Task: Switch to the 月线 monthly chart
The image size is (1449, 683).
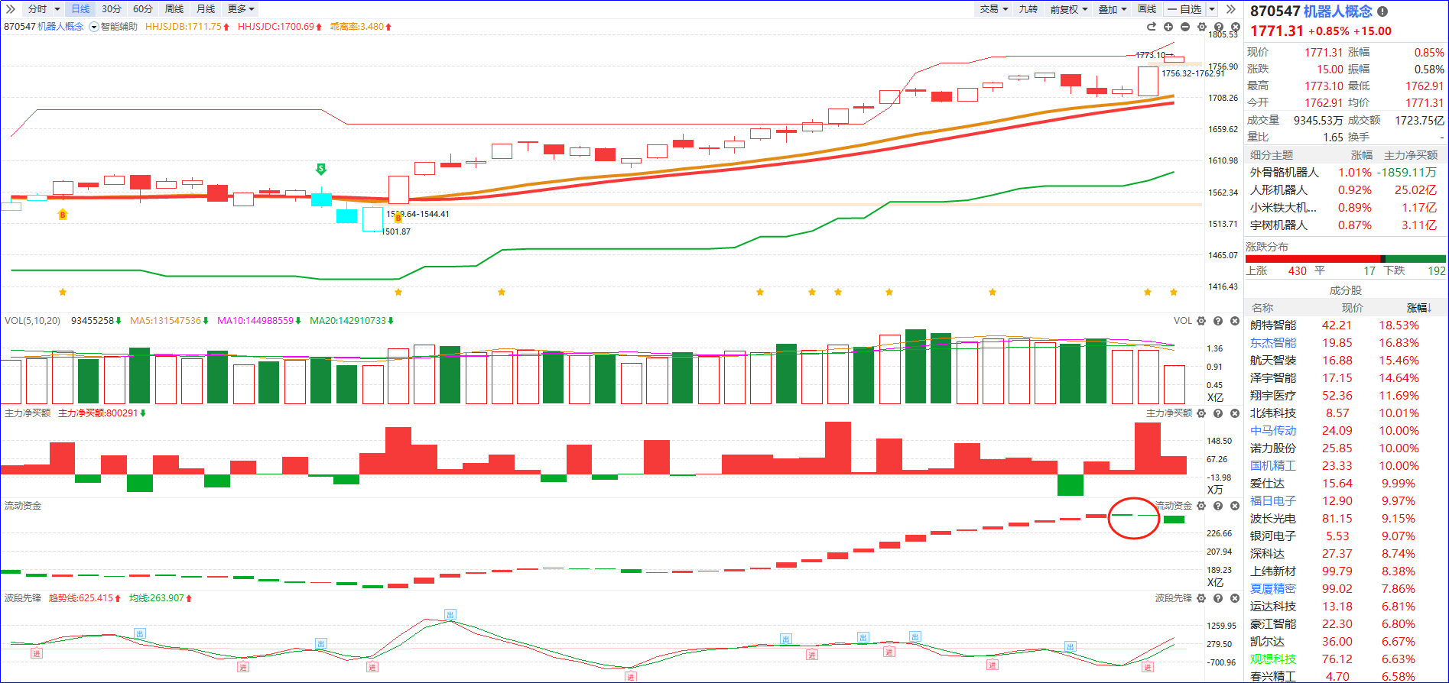Action: [206, 9]
